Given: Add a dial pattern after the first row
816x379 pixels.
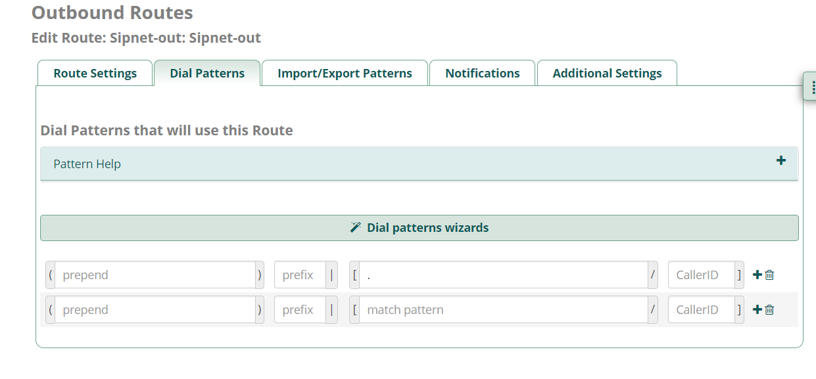Looking at the screenshot, I should point(757,275).
